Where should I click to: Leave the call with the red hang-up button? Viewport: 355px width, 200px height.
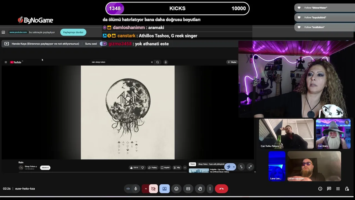coord(221,189)
